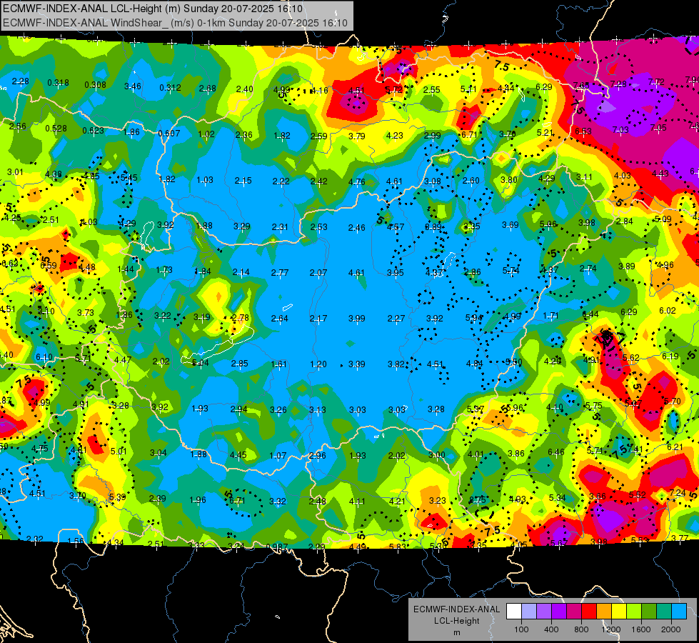
Task: Pick the sky-blue swatch at the legend's end
Action: pyautogui.click(x=679, y=612)
